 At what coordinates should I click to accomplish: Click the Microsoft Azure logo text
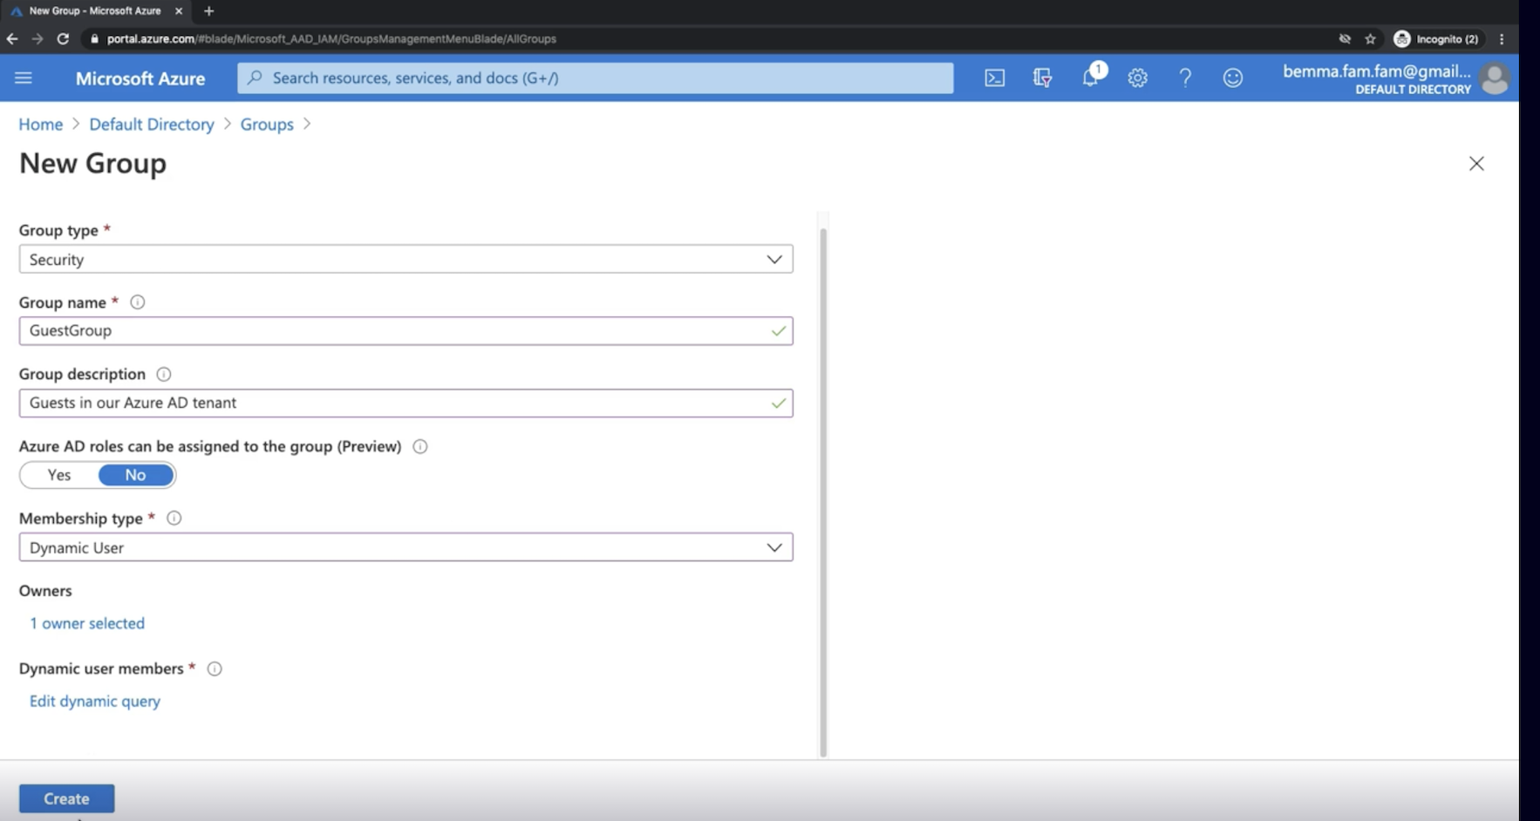click(x=140, y=78)
